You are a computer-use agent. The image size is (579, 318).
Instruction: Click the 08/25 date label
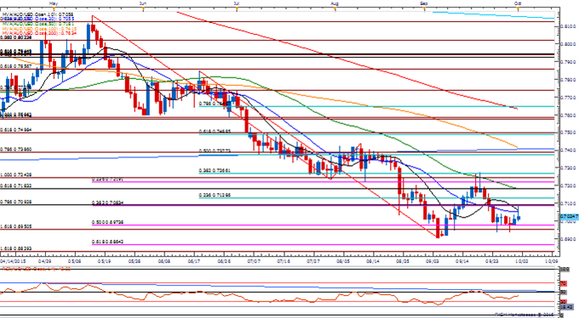403,260
